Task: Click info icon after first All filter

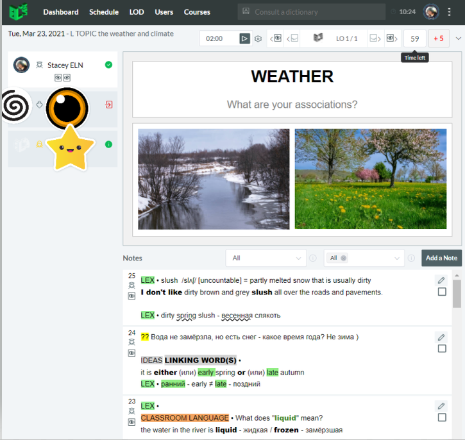Action: tap(313, 258)
